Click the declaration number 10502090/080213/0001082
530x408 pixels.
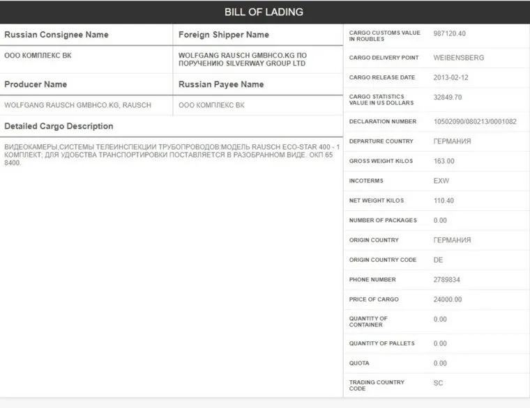[475, 122]
